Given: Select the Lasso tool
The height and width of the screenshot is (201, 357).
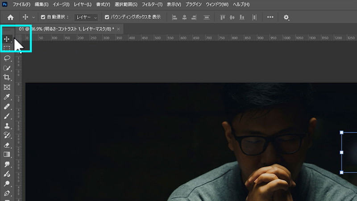Looking at the screenshot, I should pos(7,58).
